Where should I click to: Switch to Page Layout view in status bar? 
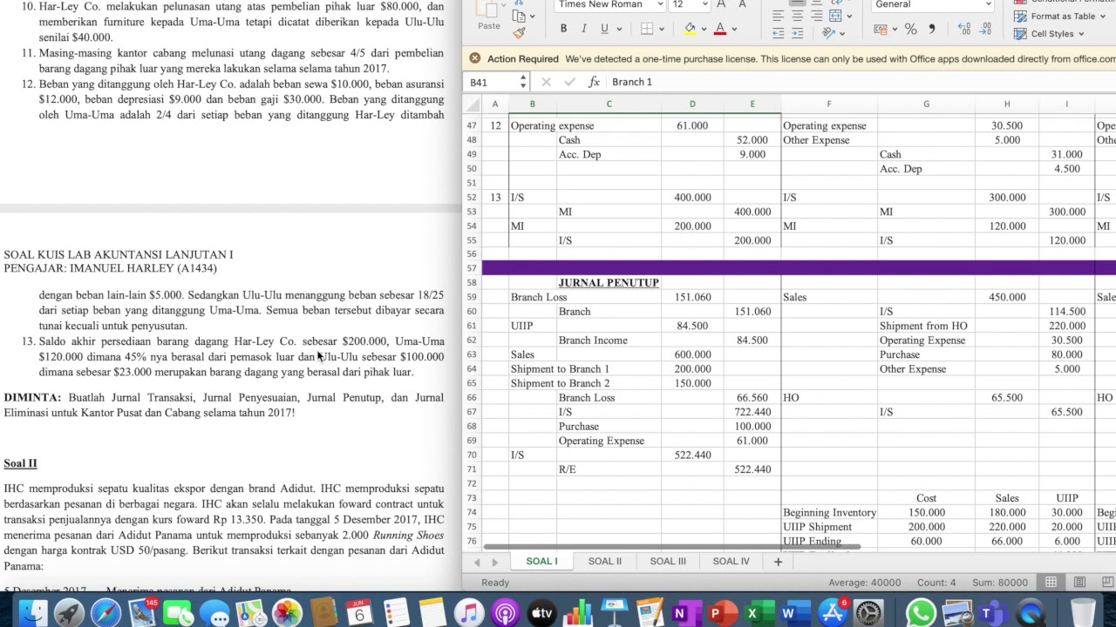[x=1079, y=583]
